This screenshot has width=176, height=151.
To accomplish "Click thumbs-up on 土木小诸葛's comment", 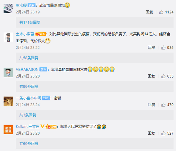I will (x=163, y=47).
